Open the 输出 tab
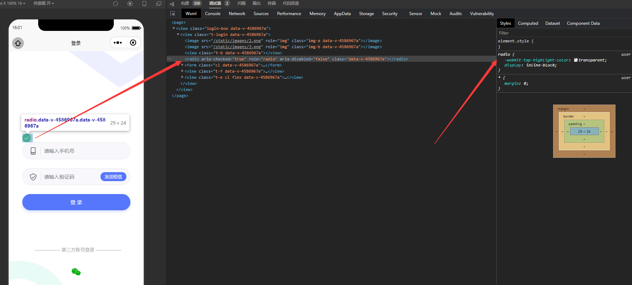Viewport: 632px width, 285px height. [x=257, y=3]
